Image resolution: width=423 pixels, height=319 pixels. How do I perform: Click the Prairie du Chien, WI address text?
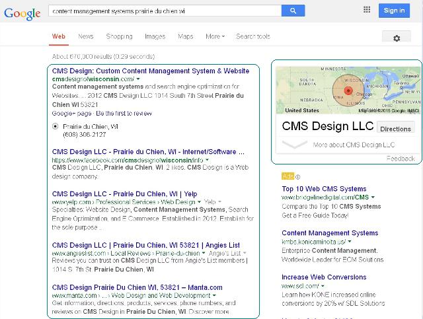[91, 126]
